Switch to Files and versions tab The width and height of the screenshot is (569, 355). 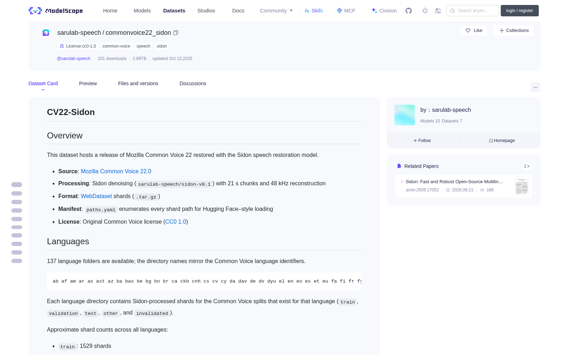pyautogui.click(x=138, y=83)
